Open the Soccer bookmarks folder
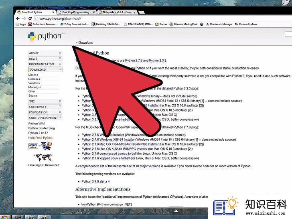The width and height of the screenshot is (292, 219). point(161,24)
